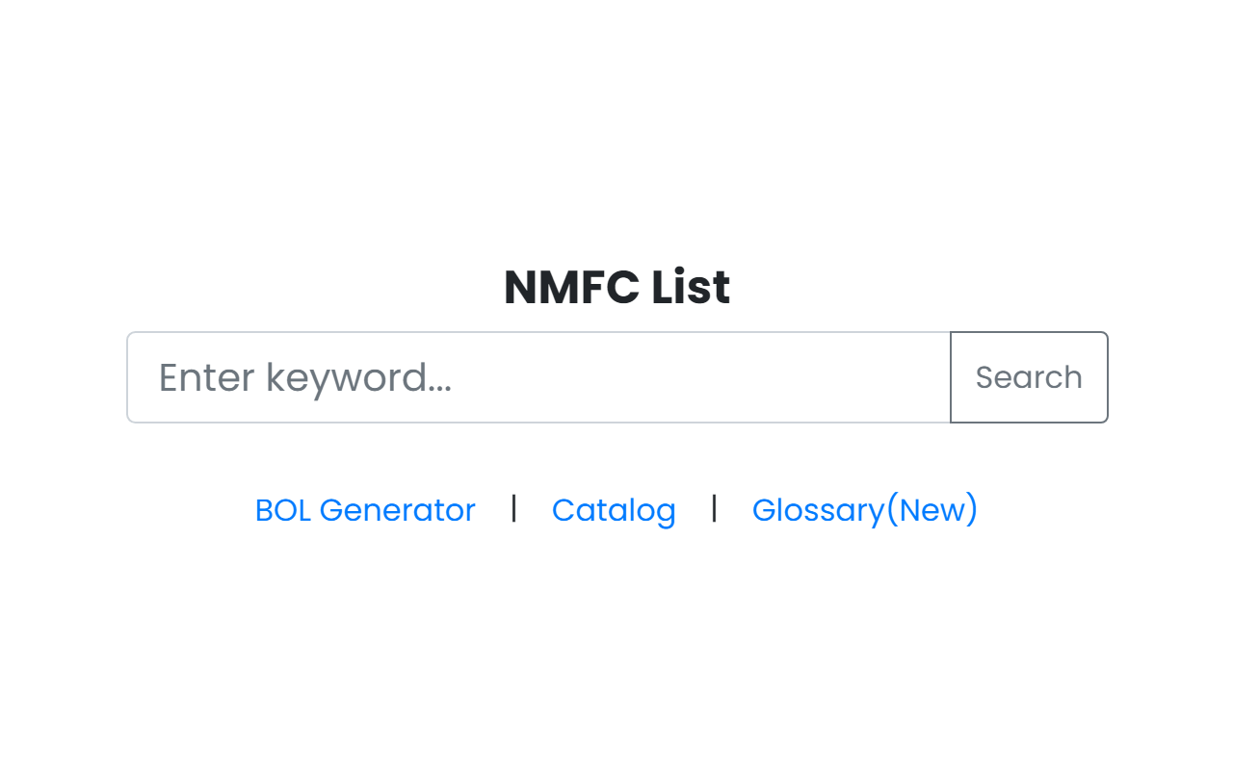1233x770 pixels.
Task: Visit the BOL Generator tool
Action: click(x=365, y=509)
